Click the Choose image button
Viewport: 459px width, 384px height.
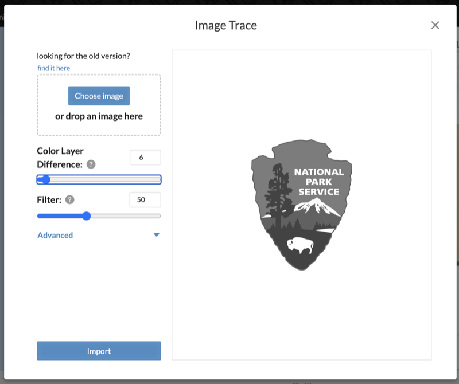[x=99, y=96]
